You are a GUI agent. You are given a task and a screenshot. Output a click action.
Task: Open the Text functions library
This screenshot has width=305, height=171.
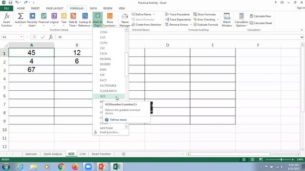(64, 20)
